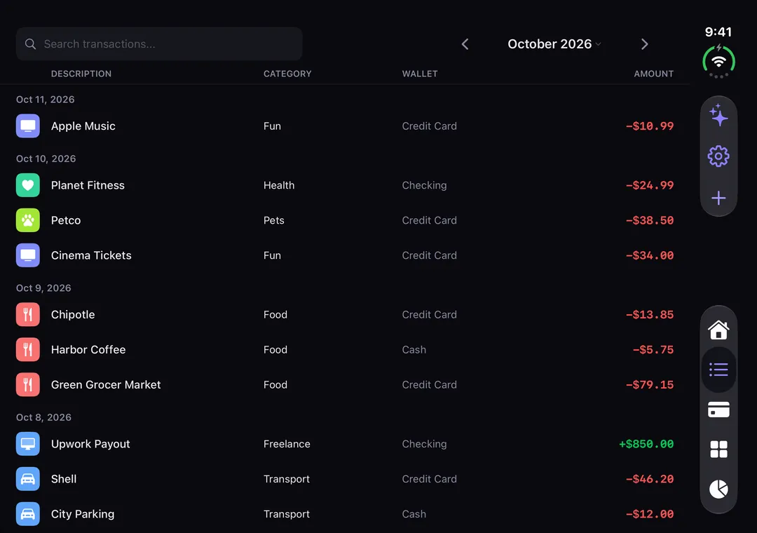Viewport: 757px width, 533px height.
Task: Click the Wi-Fi status icon
Action: (x=718, y=62)
